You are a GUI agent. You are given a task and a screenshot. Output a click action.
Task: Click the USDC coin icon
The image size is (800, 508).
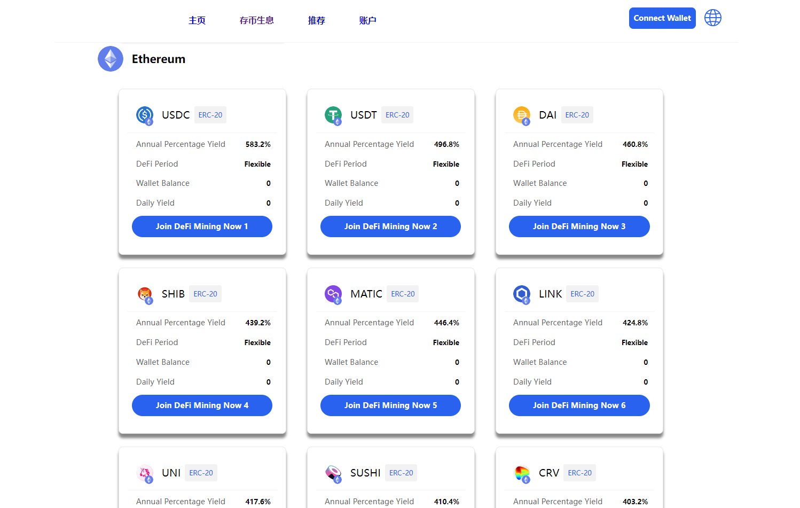point(145,115)
